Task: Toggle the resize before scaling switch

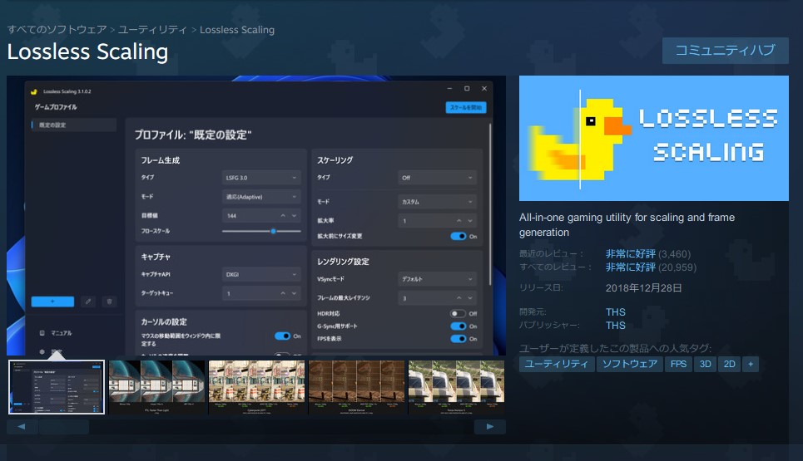Action: tap(458, 236)
